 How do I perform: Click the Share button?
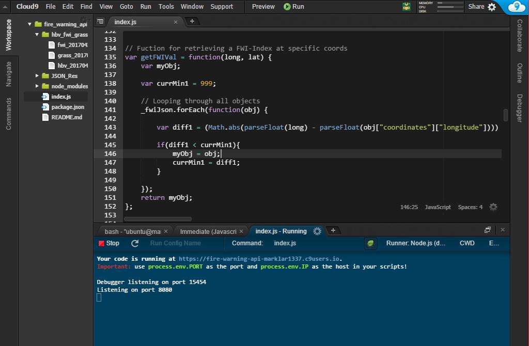click(476, 6)
